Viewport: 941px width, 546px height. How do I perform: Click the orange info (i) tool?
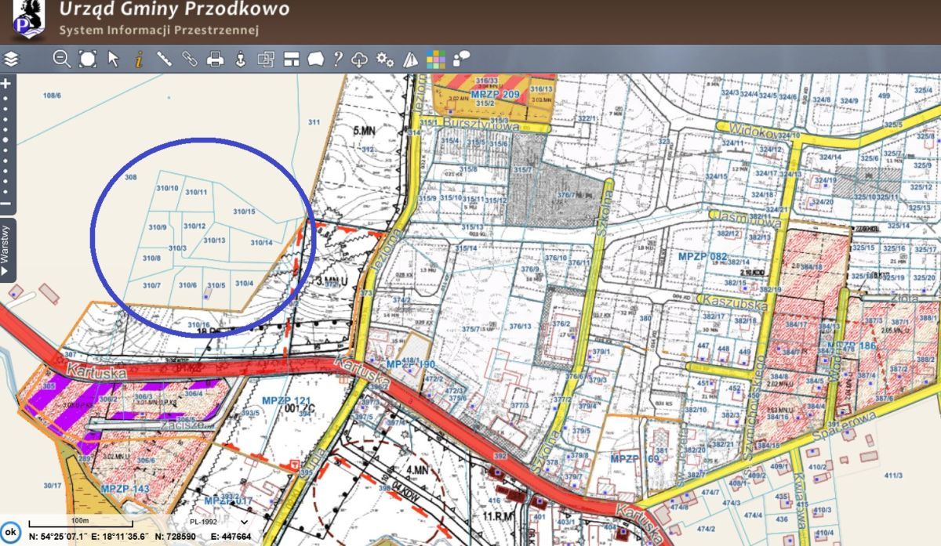click(x=138, y=58)
